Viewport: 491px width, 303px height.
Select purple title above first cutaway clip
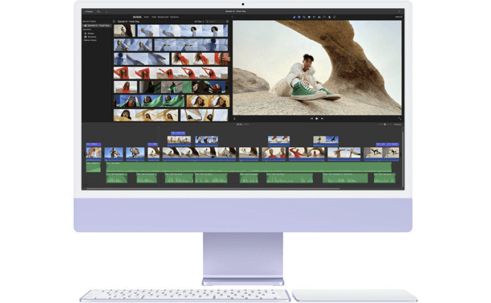[178, 133]
